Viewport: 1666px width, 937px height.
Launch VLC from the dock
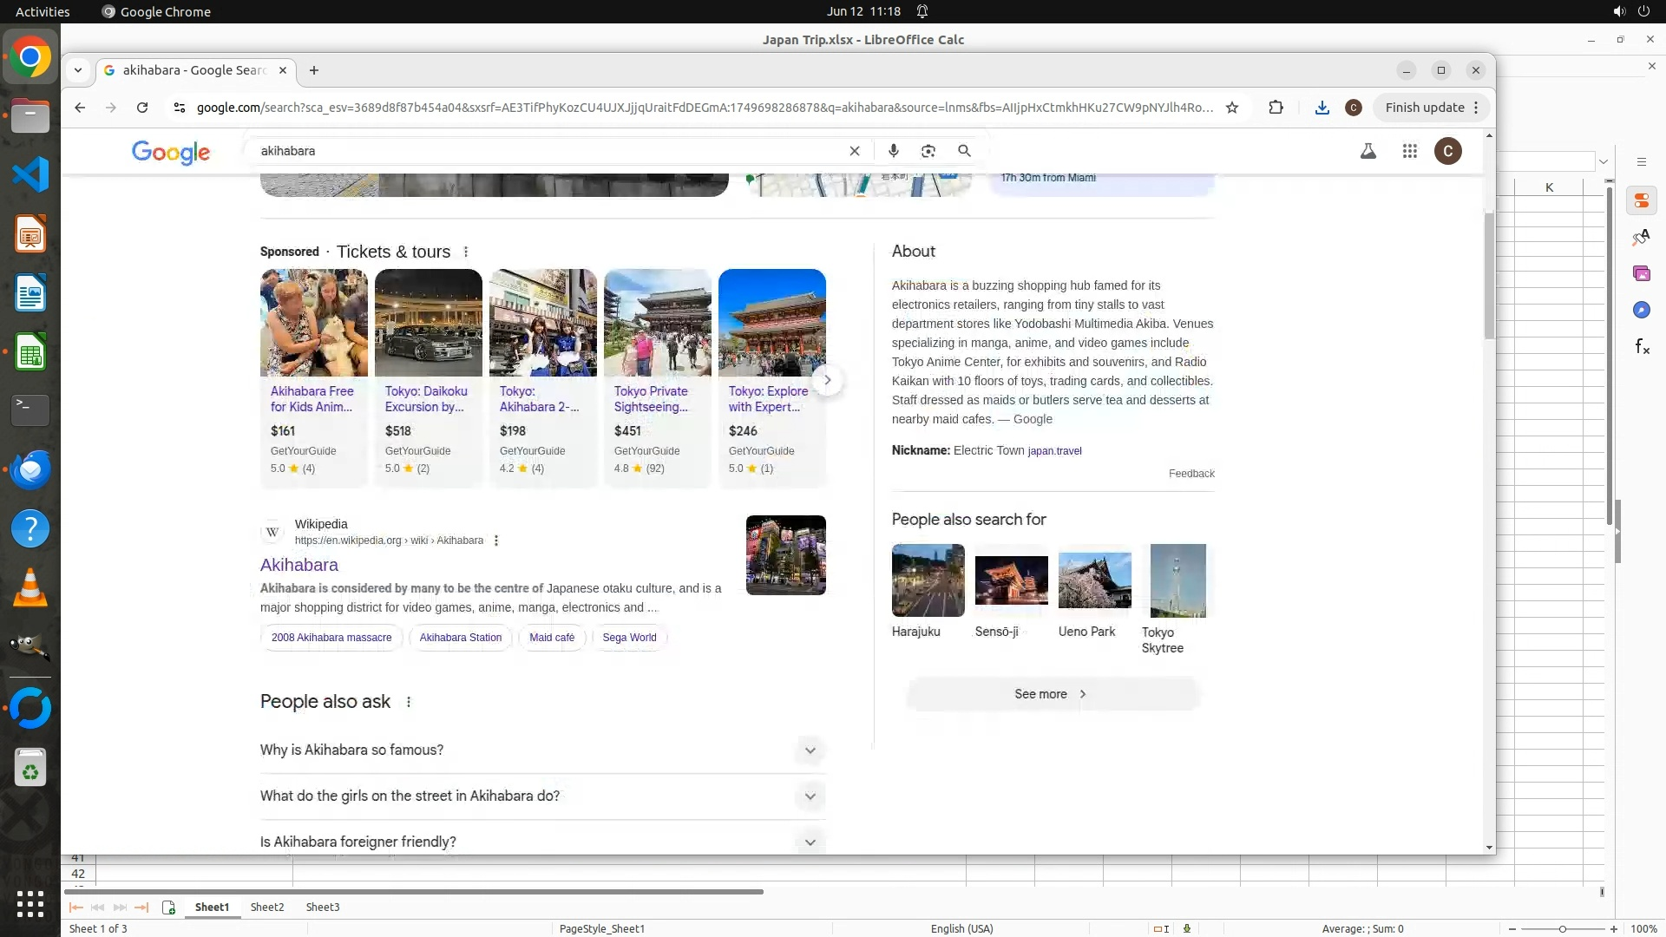click(30, 587)
